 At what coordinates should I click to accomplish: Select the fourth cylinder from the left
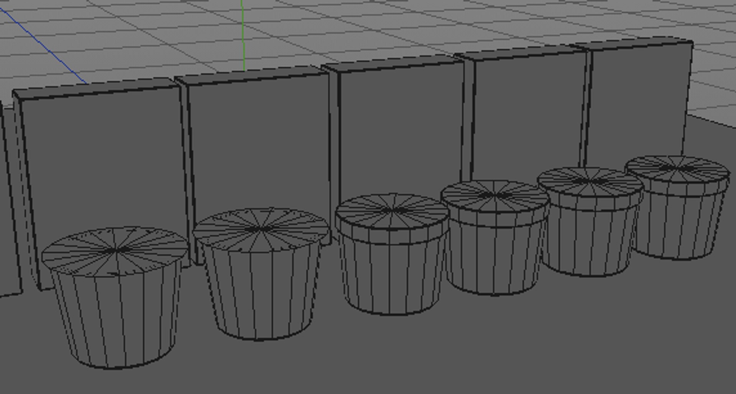pos(495,238)
